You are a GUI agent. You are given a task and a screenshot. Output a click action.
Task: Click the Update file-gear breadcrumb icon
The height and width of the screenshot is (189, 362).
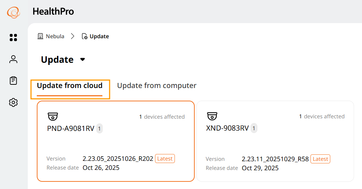pyautogui.click(x=85, y=36)
